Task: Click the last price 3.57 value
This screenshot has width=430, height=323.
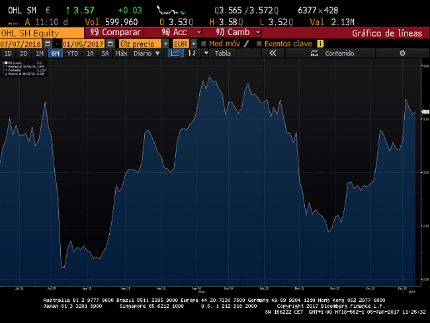Action: (x=84, y=11)
